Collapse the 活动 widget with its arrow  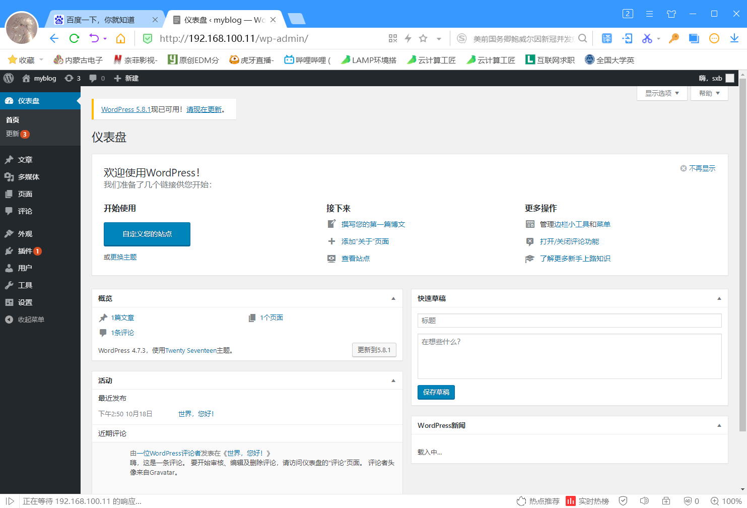click(393, 380)
